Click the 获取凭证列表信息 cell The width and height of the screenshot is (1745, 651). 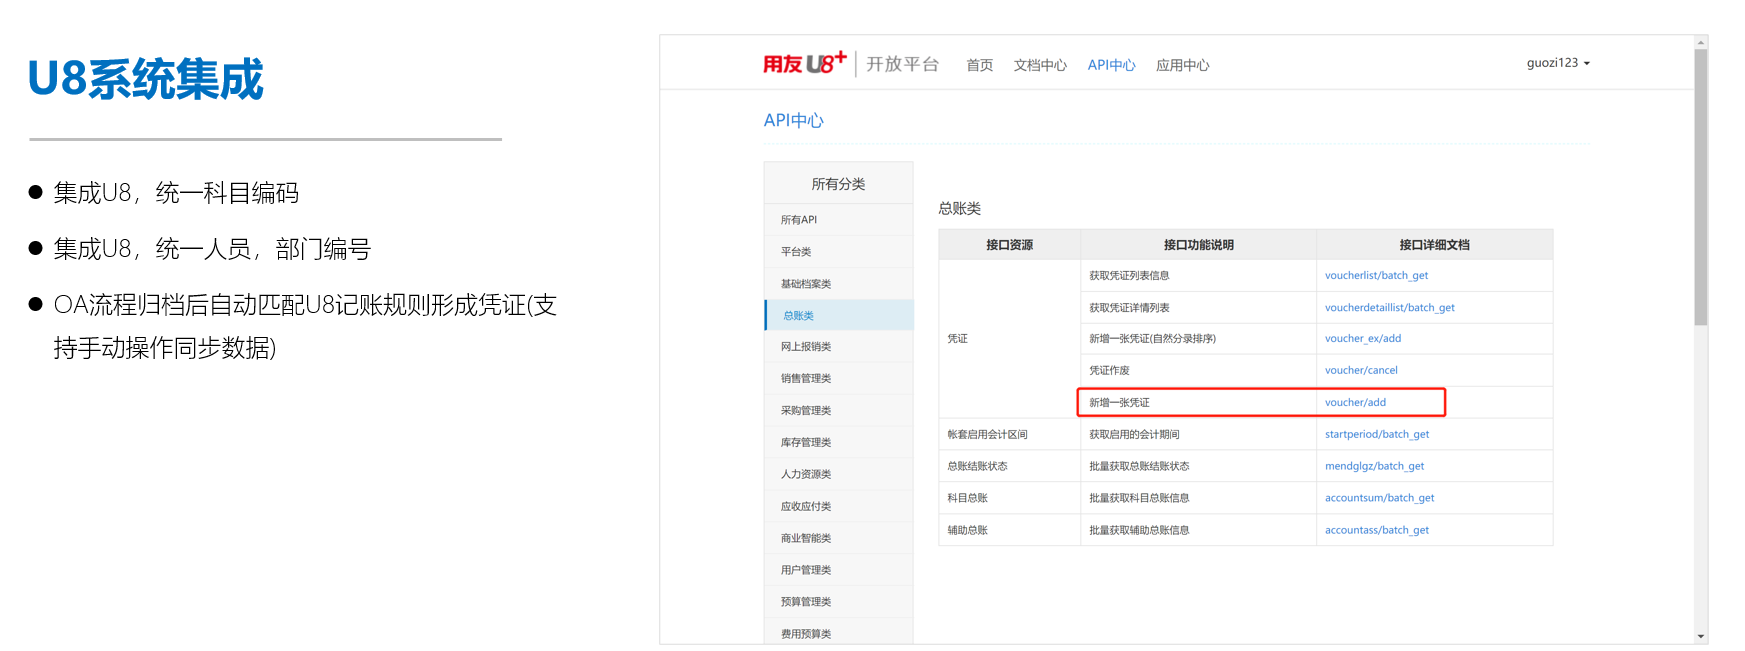point(1198,276)
